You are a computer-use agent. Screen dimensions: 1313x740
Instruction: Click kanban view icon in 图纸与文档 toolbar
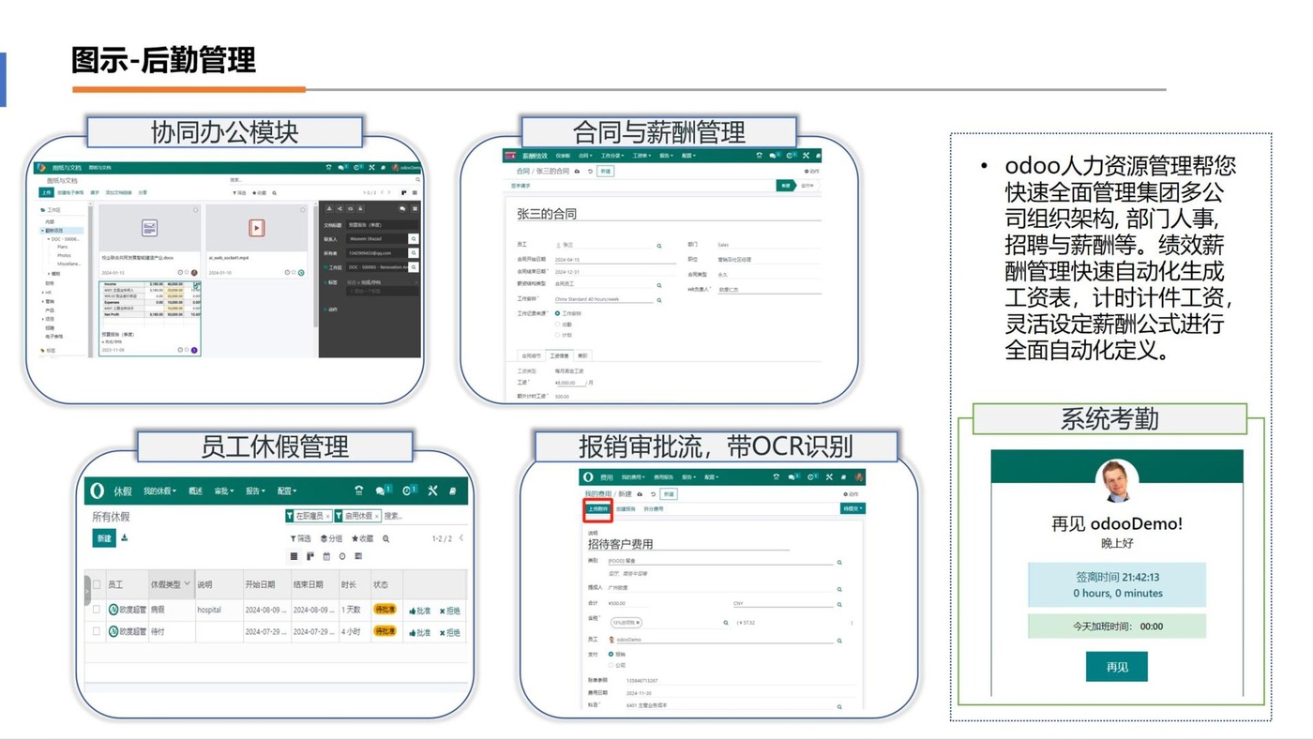[x=404, y=192]
